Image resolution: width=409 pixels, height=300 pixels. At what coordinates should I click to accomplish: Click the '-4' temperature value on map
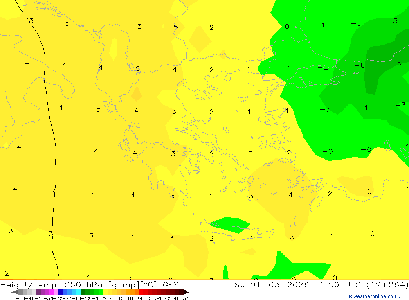tap(362, 108)
